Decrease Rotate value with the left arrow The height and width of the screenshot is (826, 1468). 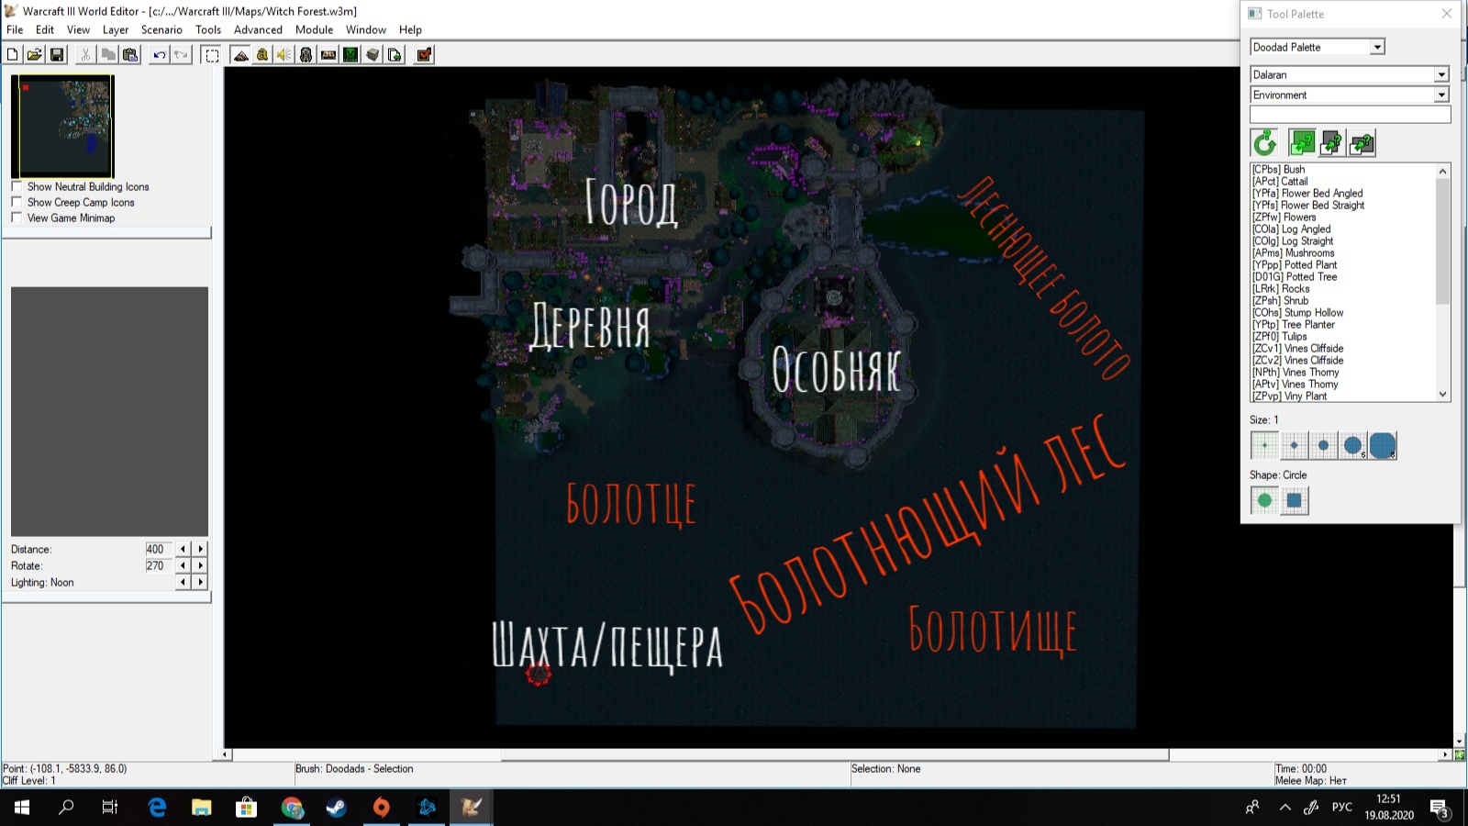point(183,565)
